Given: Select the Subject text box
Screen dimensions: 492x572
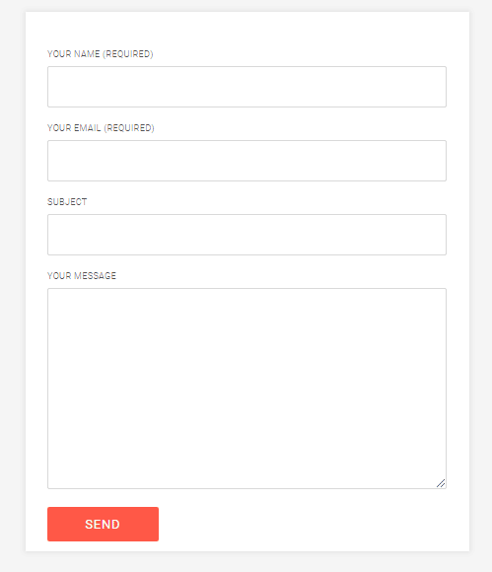Looking at the screenshot, I should (x=246, y=235).
